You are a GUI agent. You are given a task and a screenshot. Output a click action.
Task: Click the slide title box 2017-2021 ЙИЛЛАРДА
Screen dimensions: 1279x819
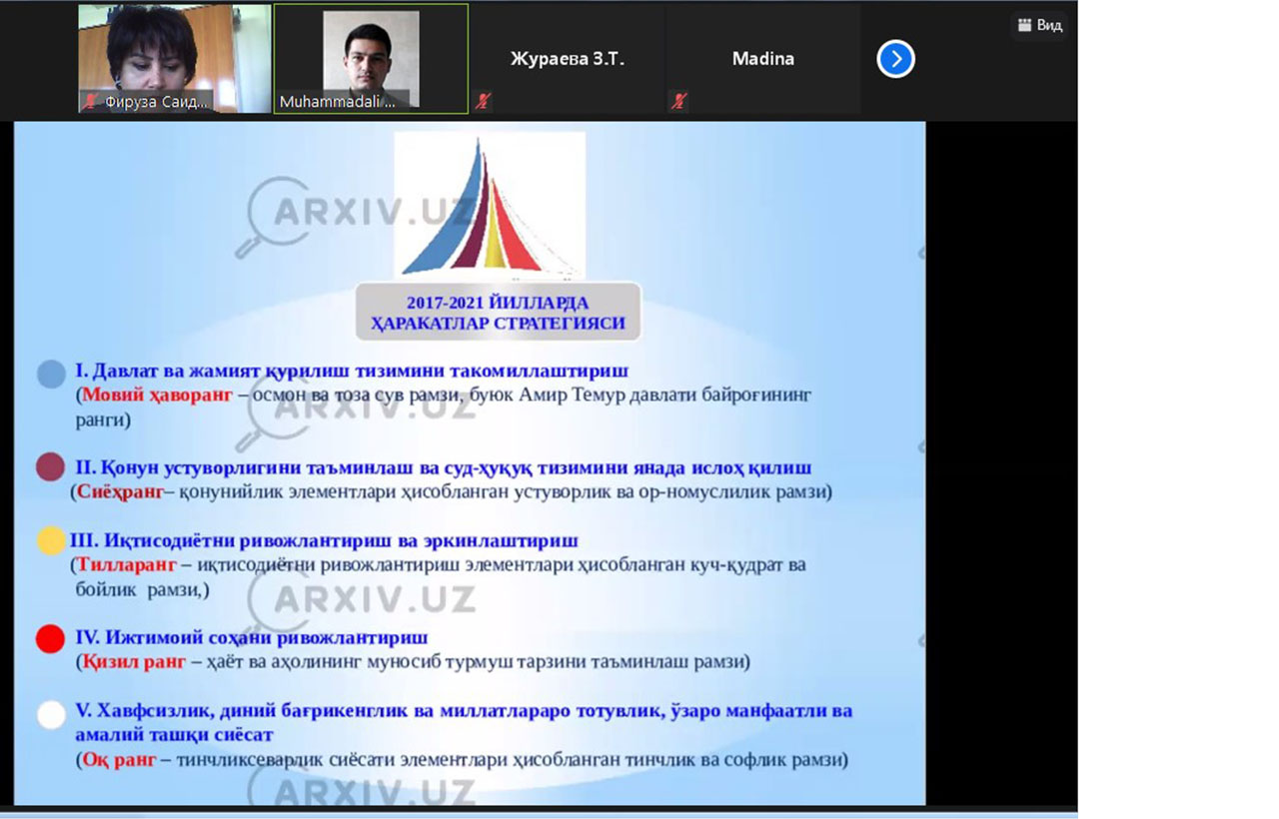point(498,312)
